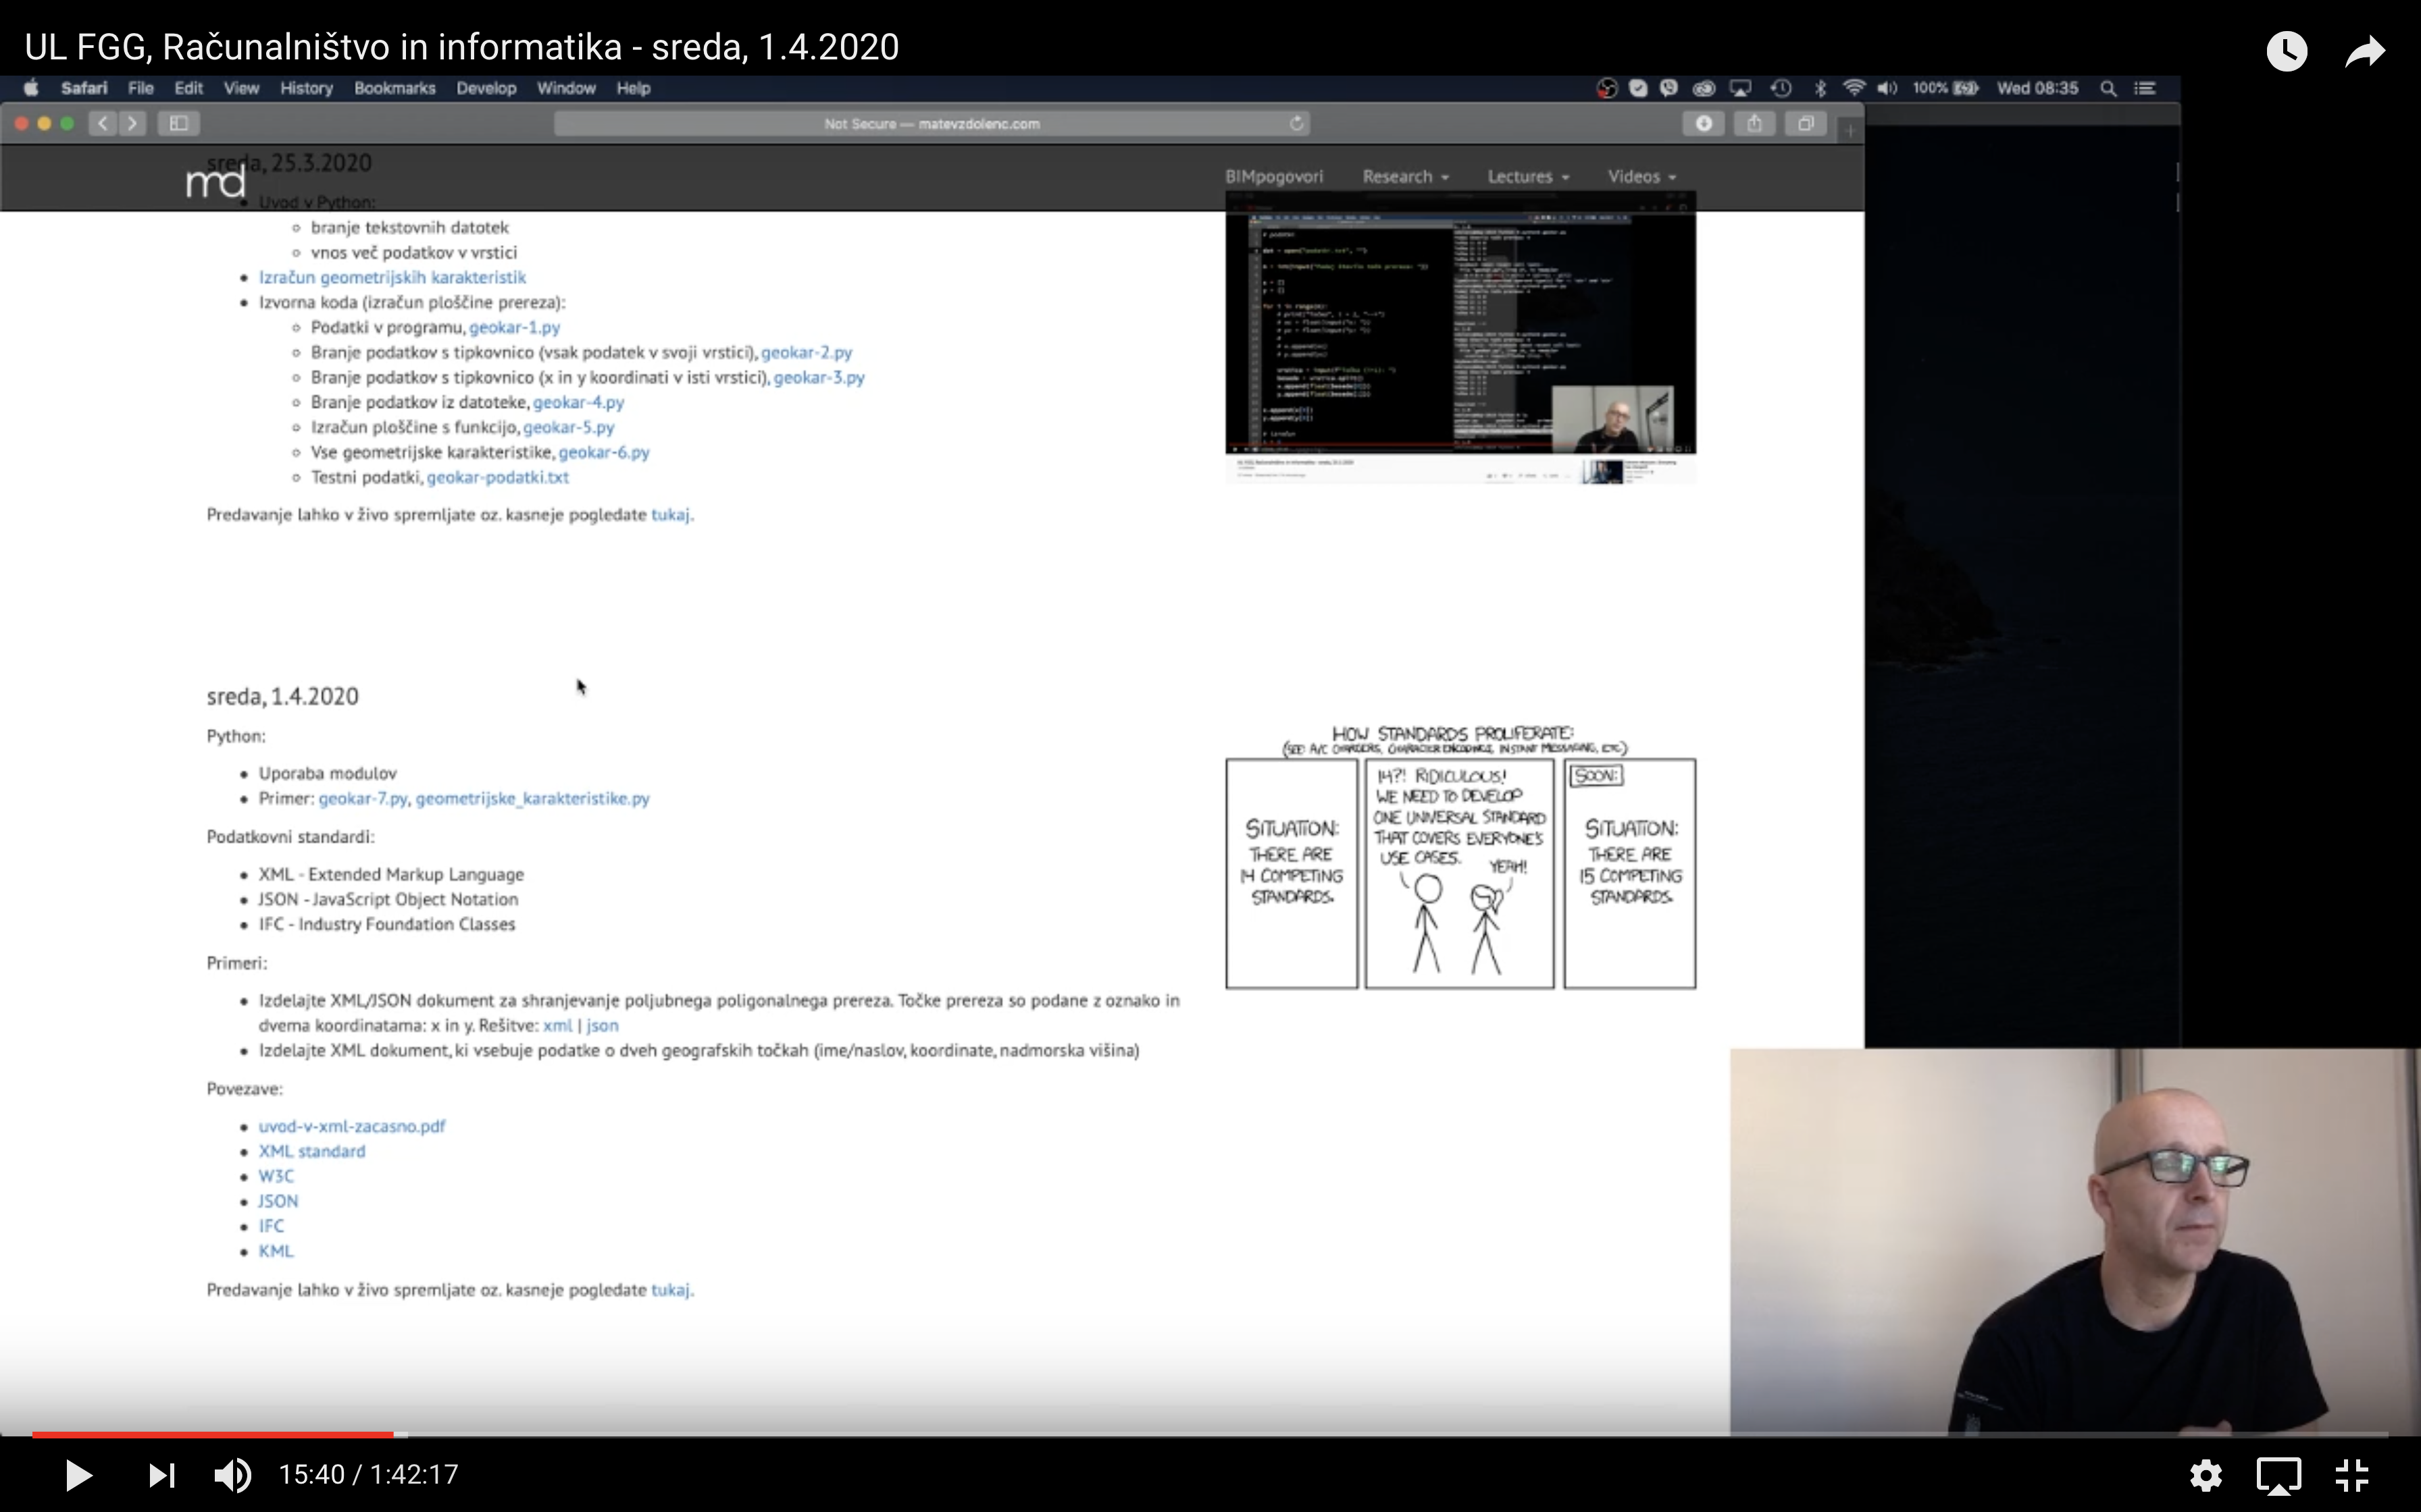Click the md site logo
This screenshot has width=2421, height=1512.
pyautogui.click(x=215, y=182)
